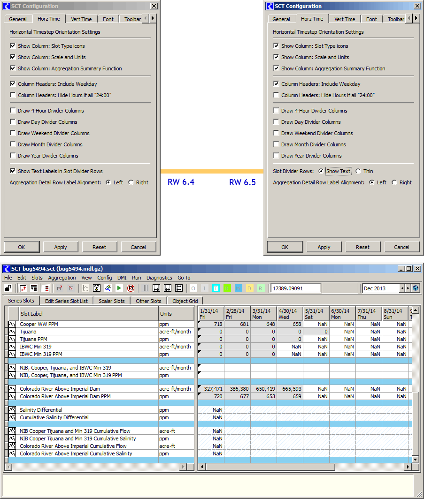Screen dimensions: 424x499
Task: Toggle the swap axis orientation toolbar icon
Action: (23, 288)
